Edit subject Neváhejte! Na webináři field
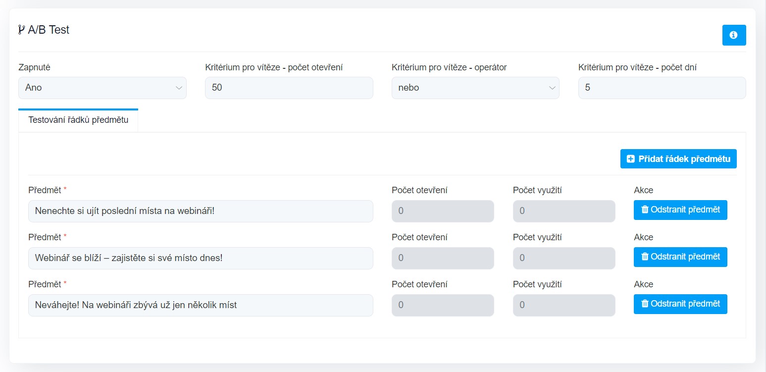This screenshot has height=372, width=766. pyautogui.click(x=201, y=305)
